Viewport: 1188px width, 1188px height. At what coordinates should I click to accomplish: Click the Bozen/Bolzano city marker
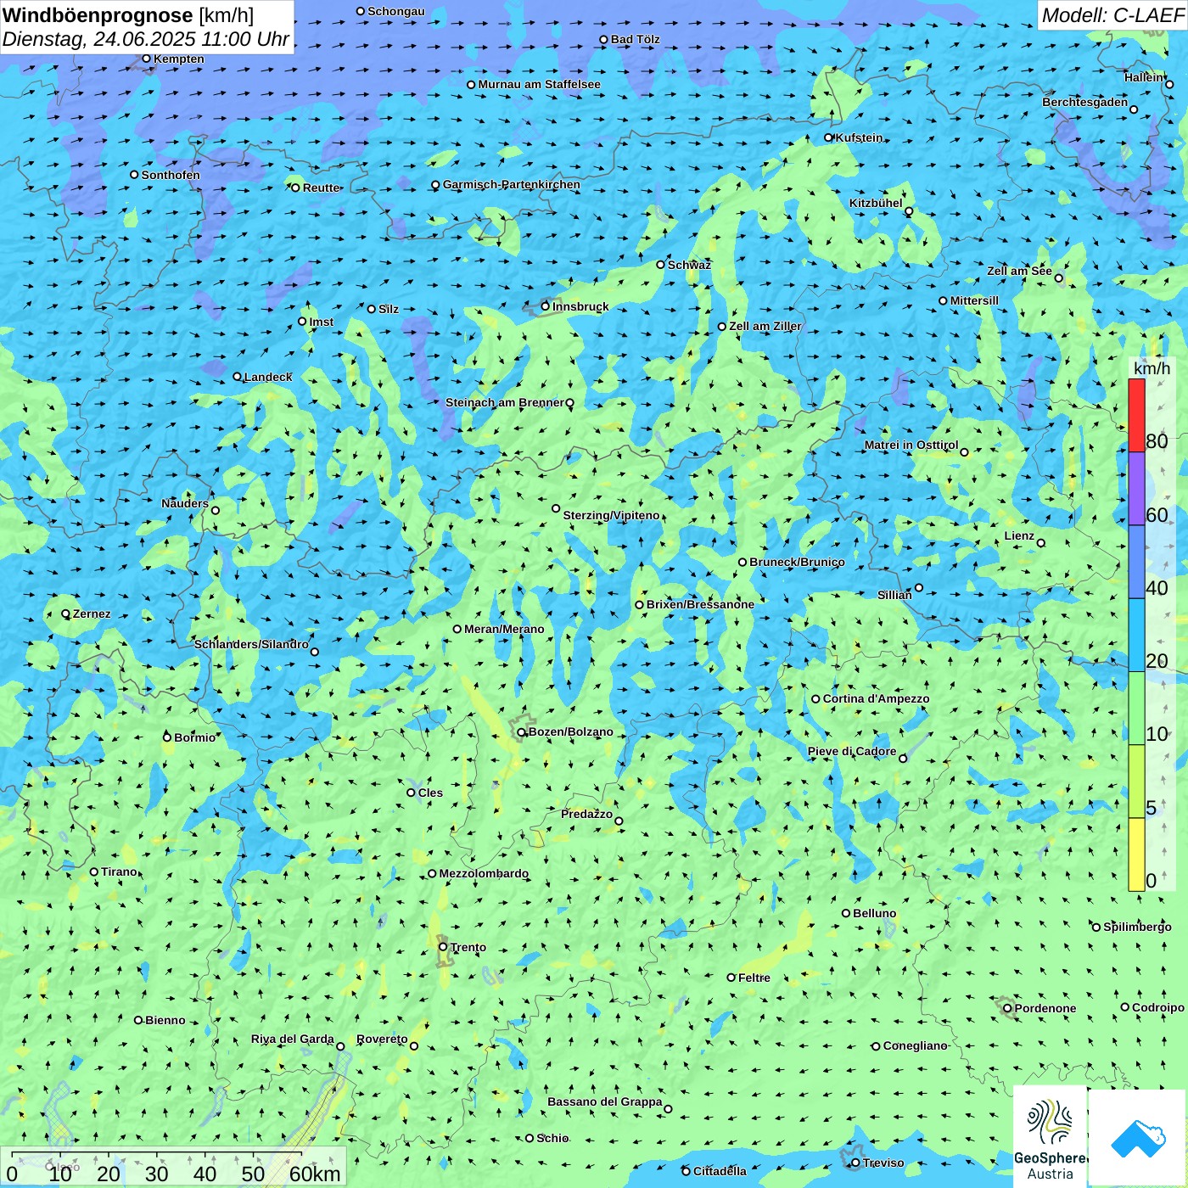click(522, 732)
